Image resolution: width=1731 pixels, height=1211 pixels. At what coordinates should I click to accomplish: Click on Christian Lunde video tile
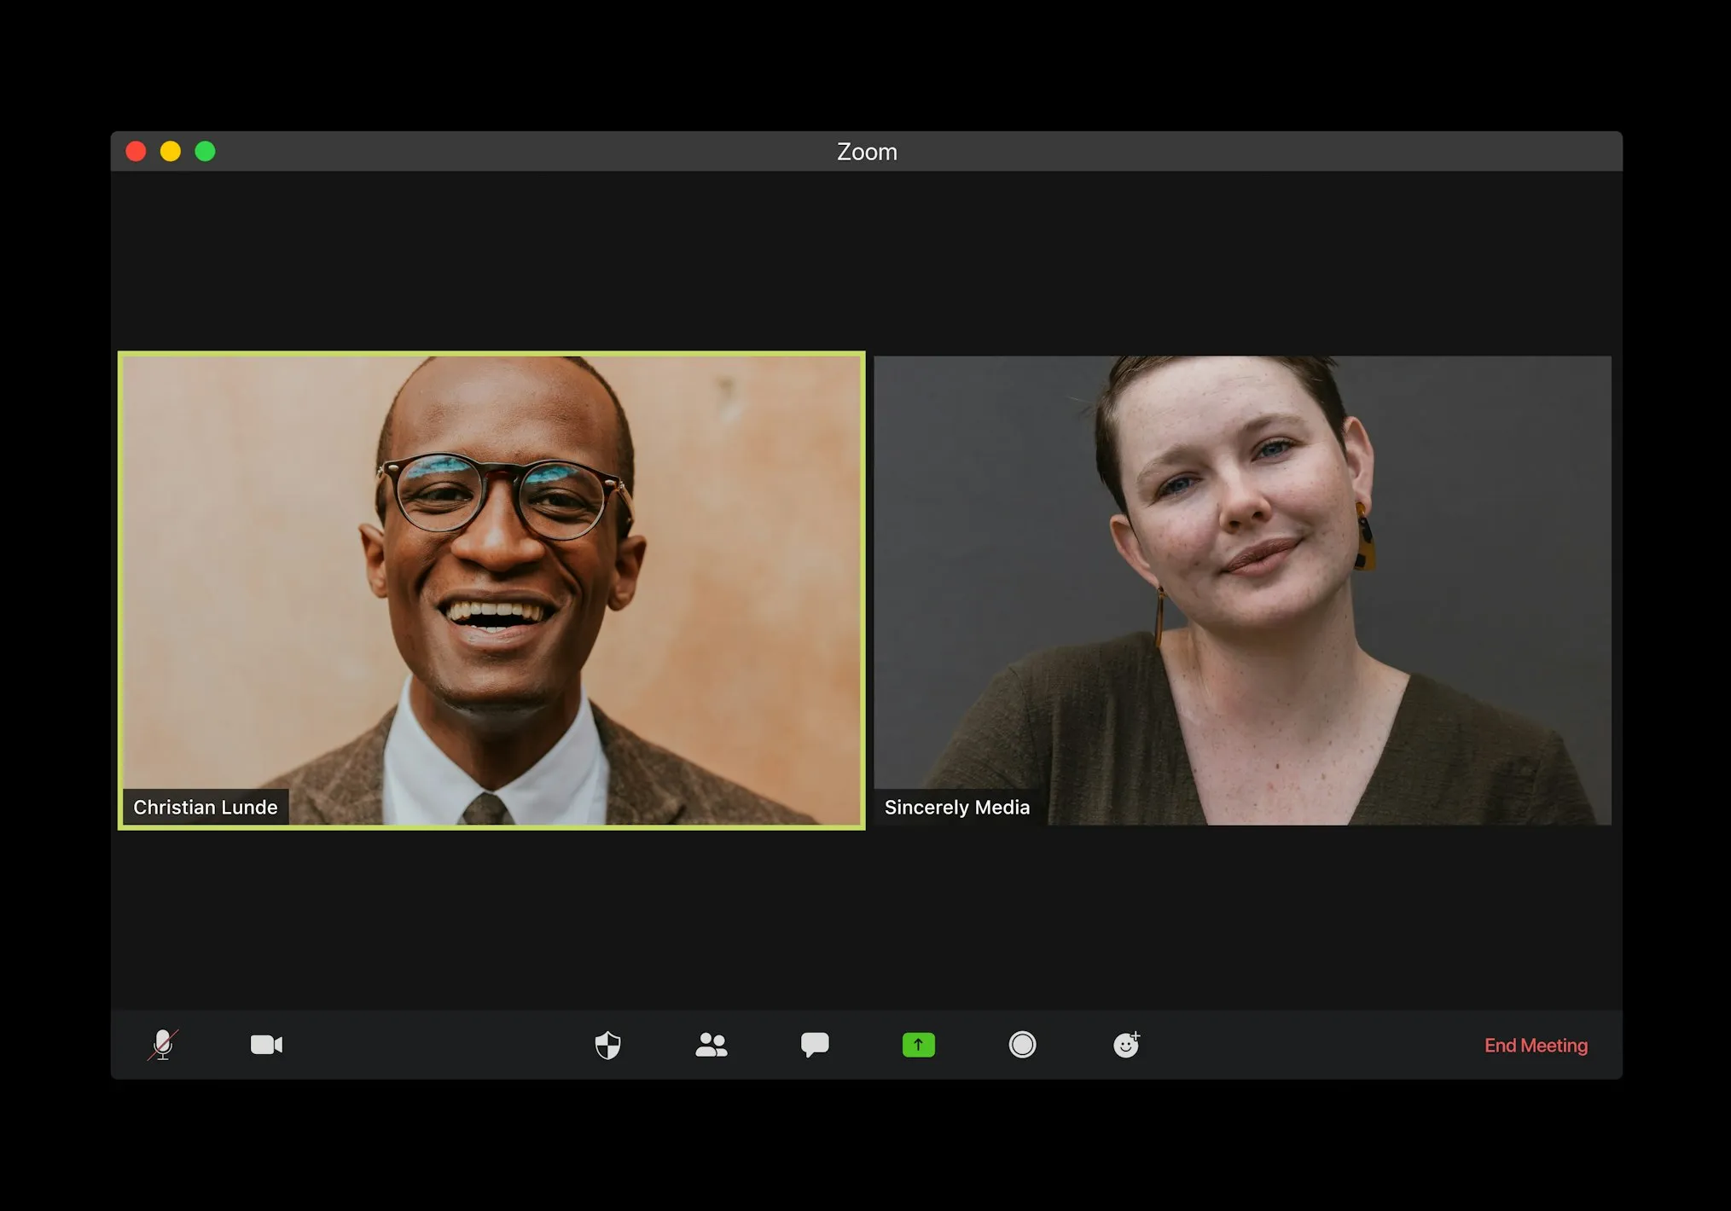493,592
